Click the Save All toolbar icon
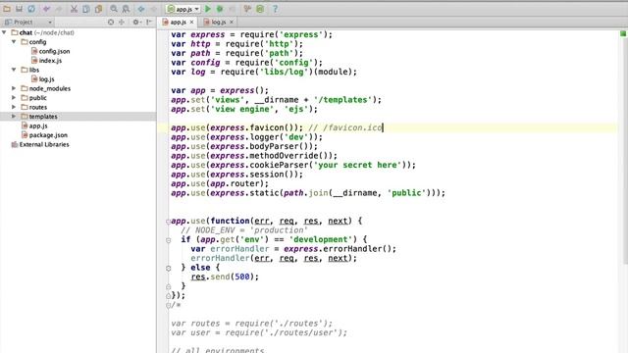The height and width of the screenshot is (353, 628). 19,9
